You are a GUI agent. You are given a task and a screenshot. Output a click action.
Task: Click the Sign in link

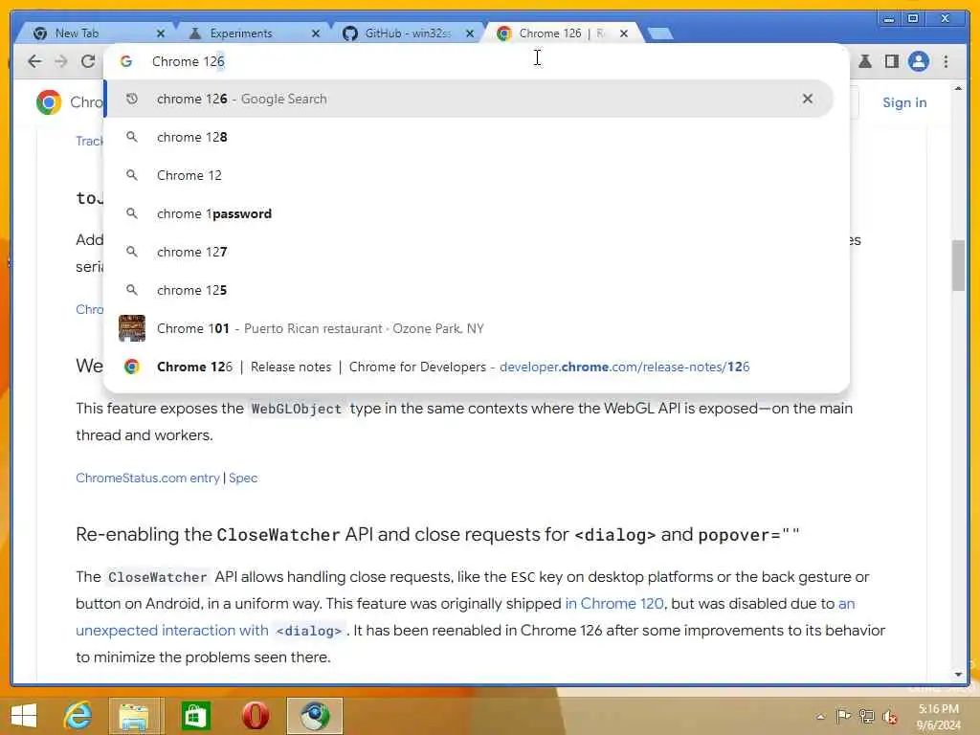tap(904, 102)
